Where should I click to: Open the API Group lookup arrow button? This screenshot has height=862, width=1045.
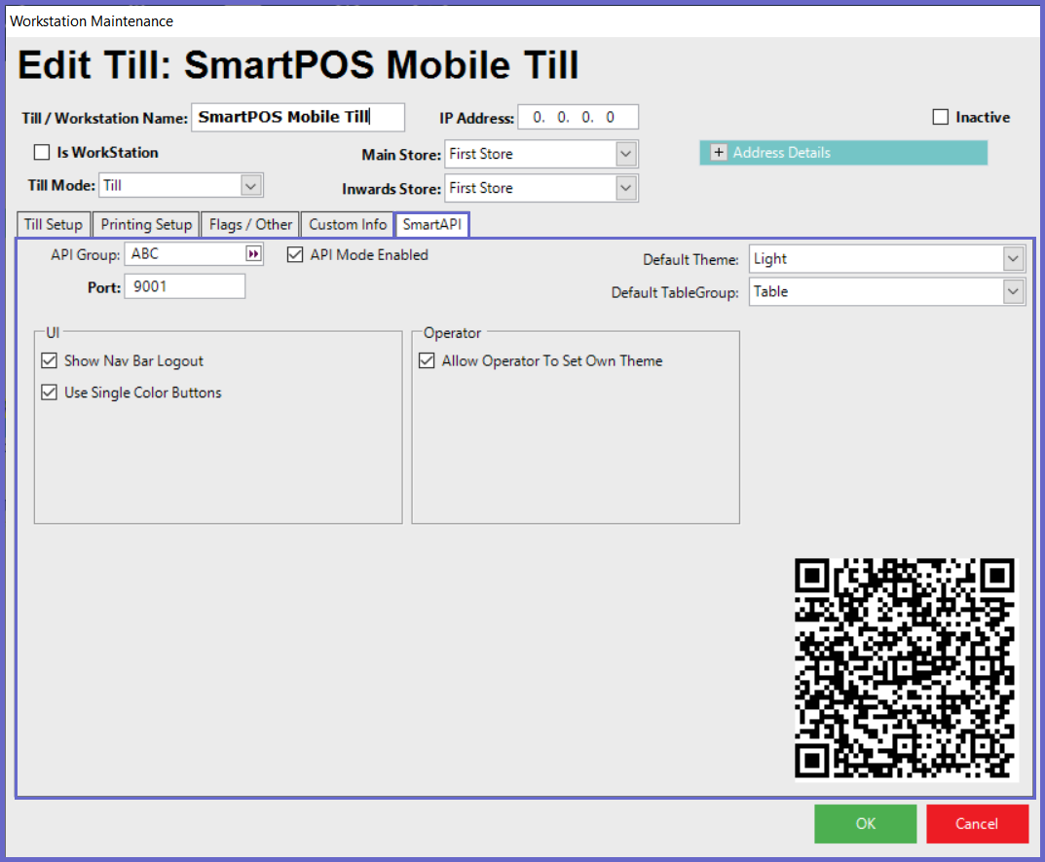point(253,254)
